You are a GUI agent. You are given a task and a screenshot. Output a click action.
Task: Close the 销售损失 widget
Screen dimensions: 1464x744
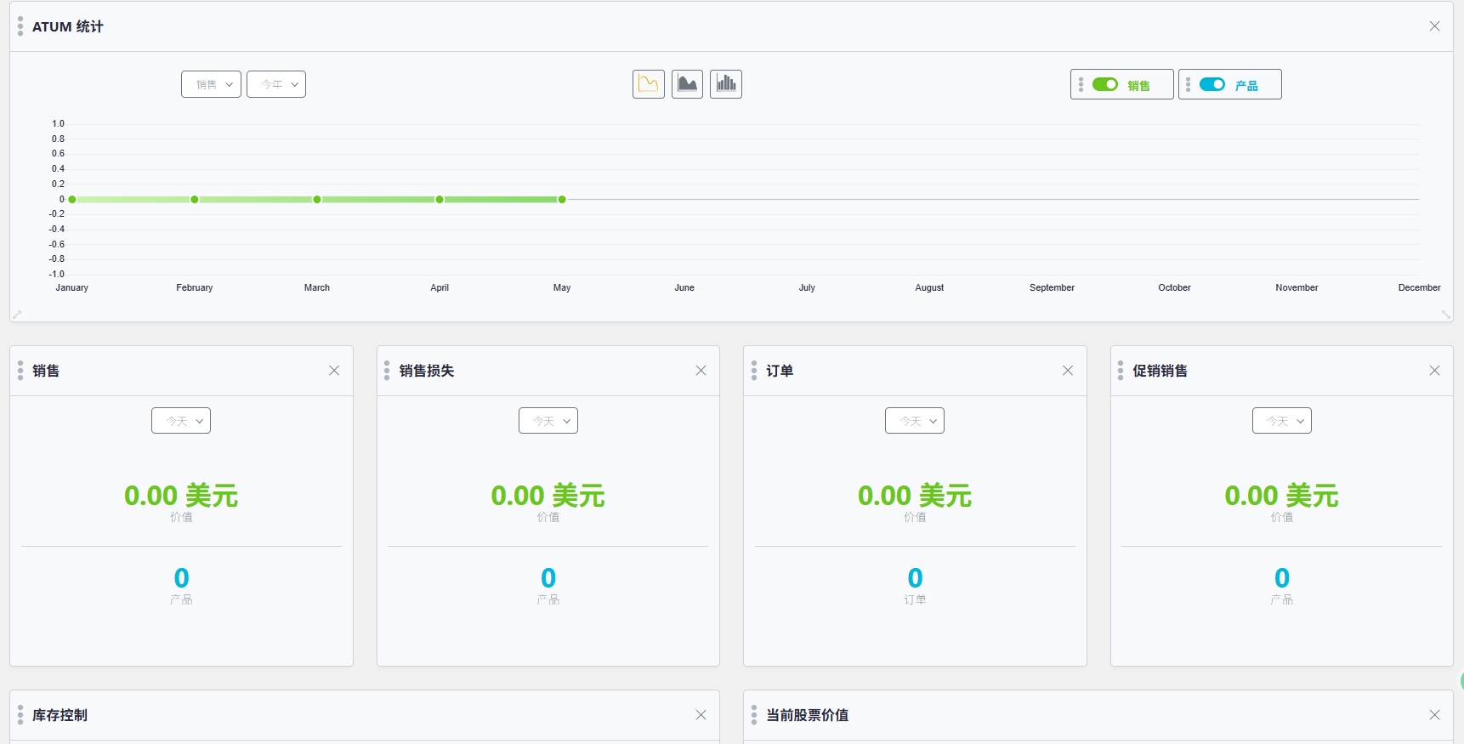coord(701,371)
